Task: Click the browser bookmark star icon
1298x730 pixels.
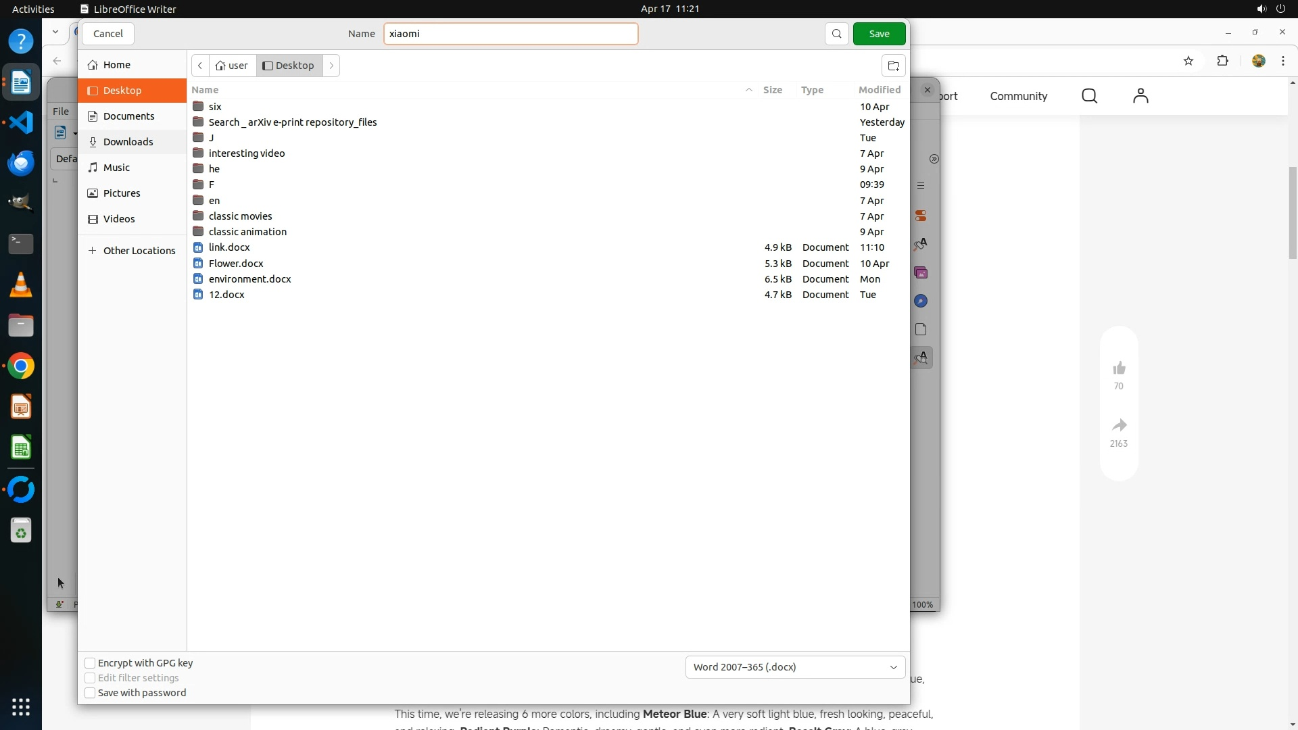Action: point(1188,61)
